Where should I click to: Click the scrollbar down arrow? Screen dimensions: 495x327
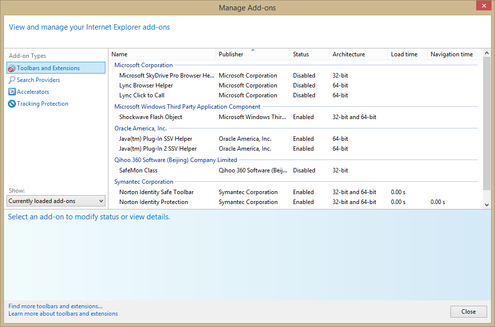tap(487, 205)
